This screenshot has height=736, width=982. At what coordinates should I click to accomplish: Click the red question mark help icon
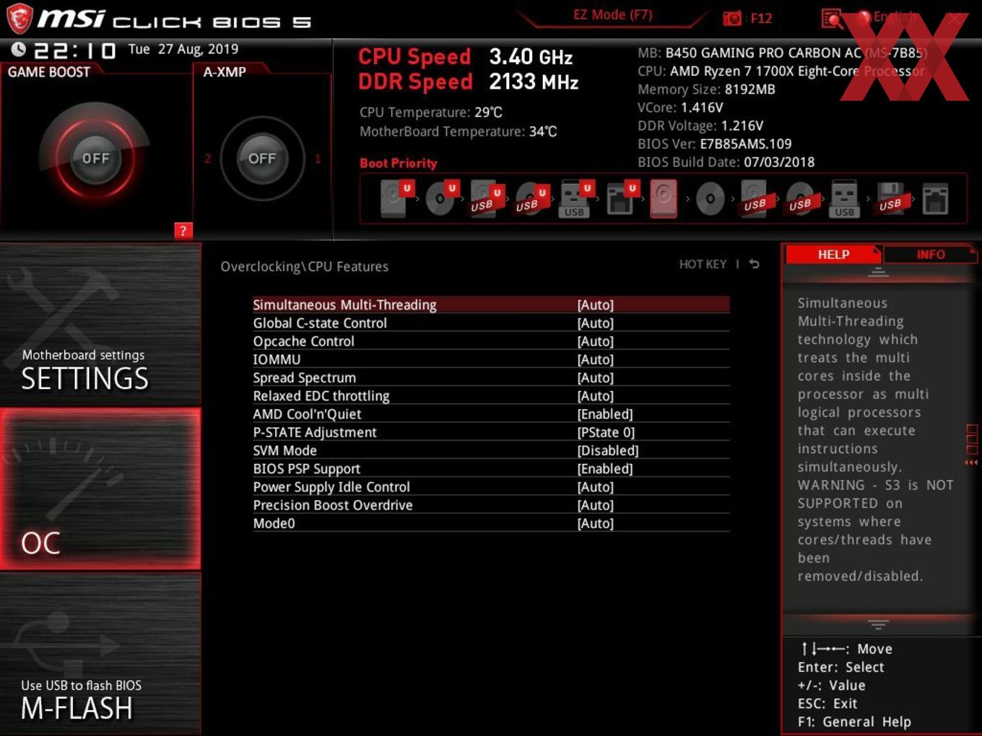coord(183,230)
